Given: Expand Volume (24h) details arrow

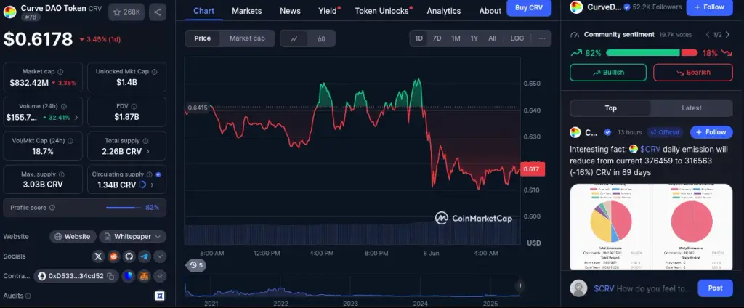Looking at the screenshot, I should click(76, 117).
